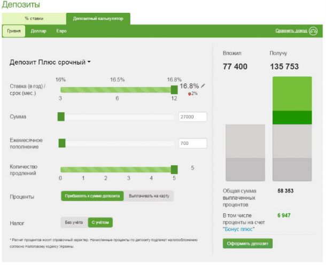This screenshot has height=265, width=326.
Task: Click the pencil edit icon next to 16.8%
Action: (x=203, y=85)
